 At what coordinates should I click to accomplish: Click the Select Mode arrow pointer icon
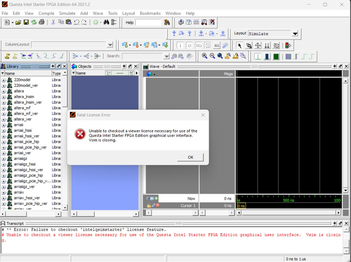coord(240,45)
